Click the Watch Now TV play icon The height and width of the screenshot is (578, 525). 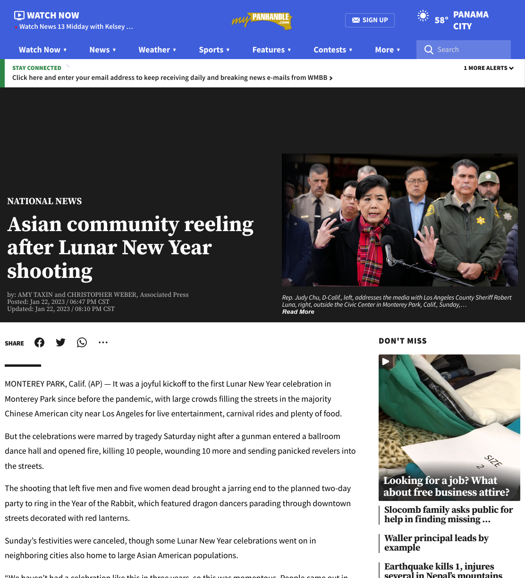(x=19, y=16)
